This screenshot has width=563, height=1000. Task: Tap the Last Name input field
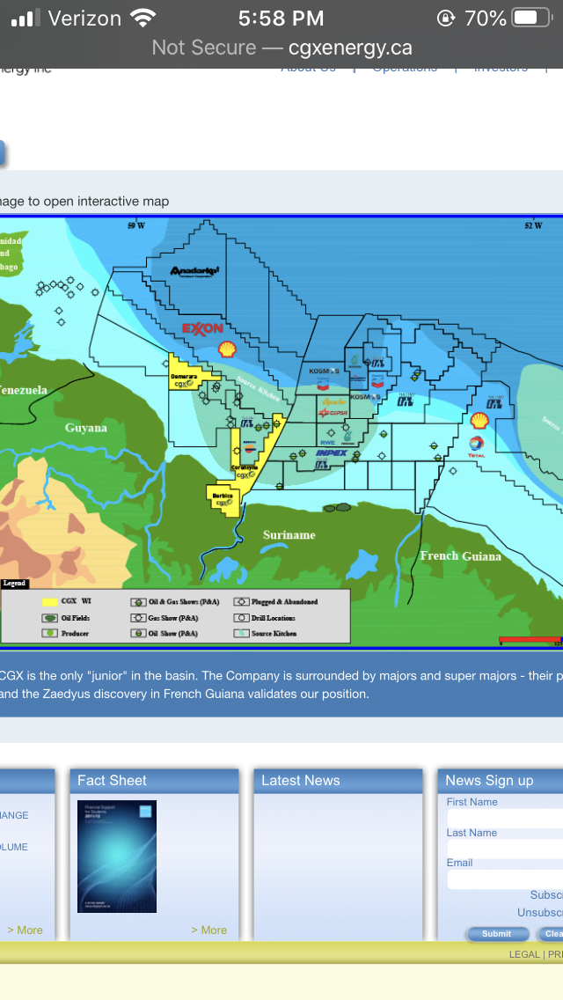click(505, 849)
